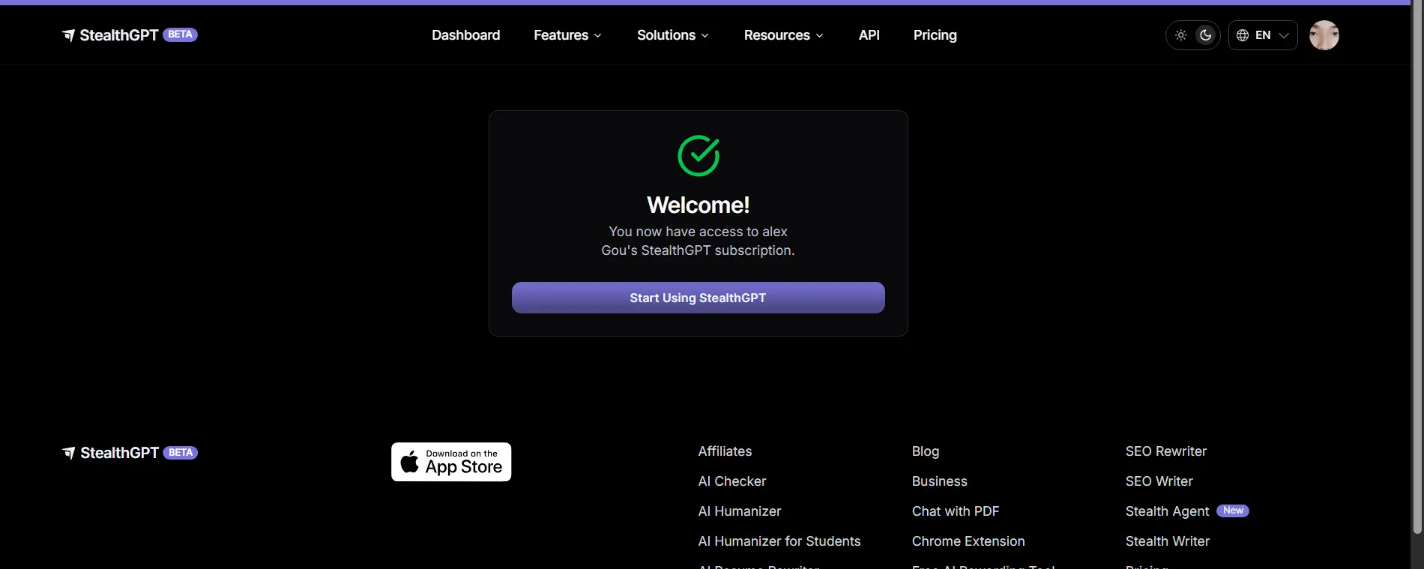1424x569 pixels.
Task: Open AI Checker footer link
Action: tap(732, 481)
